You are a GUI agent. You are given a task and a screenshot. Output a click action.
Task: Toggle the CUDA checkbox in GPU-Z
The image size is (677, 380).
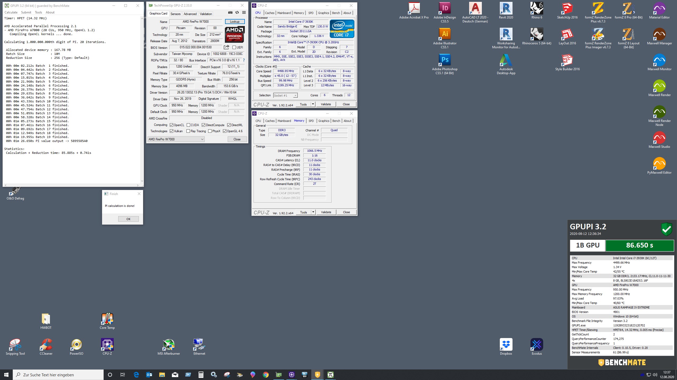[x=188, y=125]
